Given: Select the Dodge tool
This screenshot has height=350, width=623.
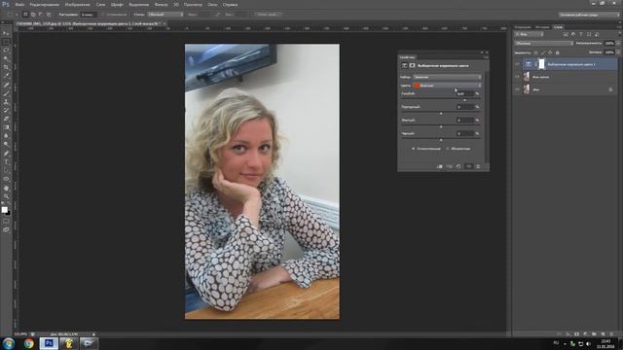Looking at the screenshot, I should (x=6, y=145).
